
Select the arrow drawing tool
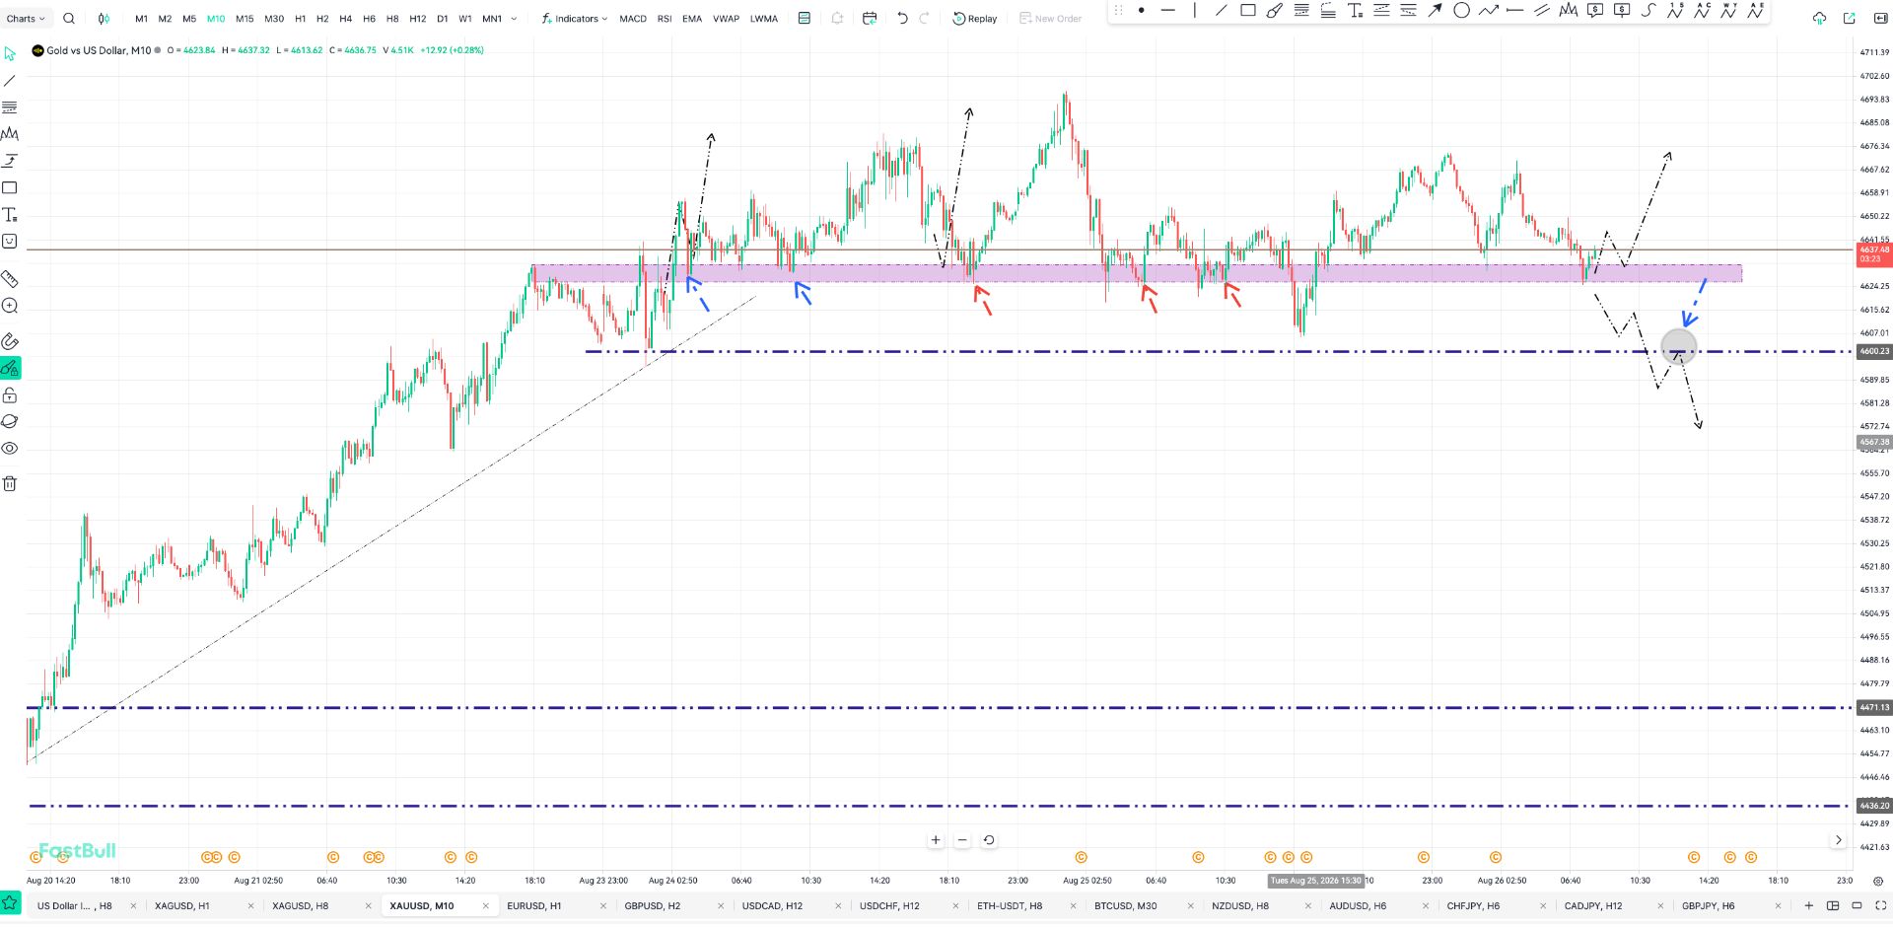[x=1436, y=11]
